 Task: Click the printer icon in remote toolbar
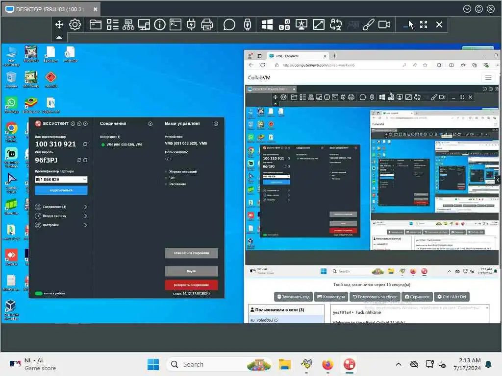click(207, 24)
